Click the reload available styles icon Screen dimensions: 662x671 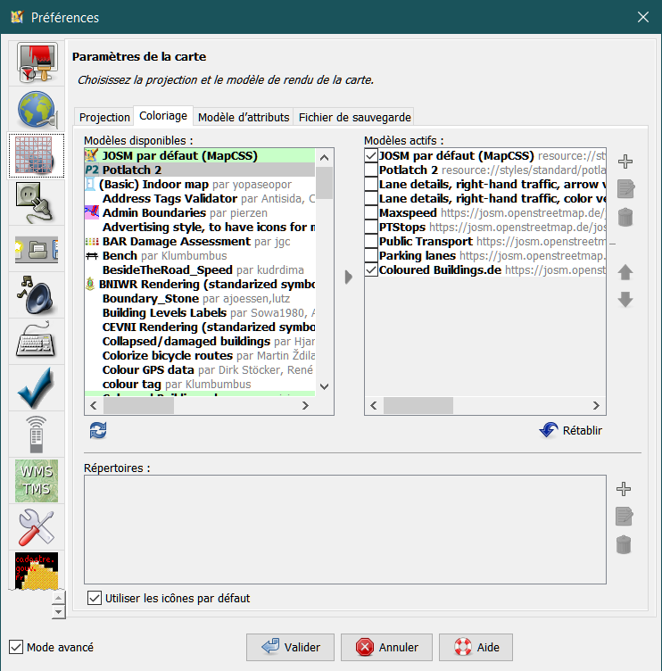tap(98, 431)
